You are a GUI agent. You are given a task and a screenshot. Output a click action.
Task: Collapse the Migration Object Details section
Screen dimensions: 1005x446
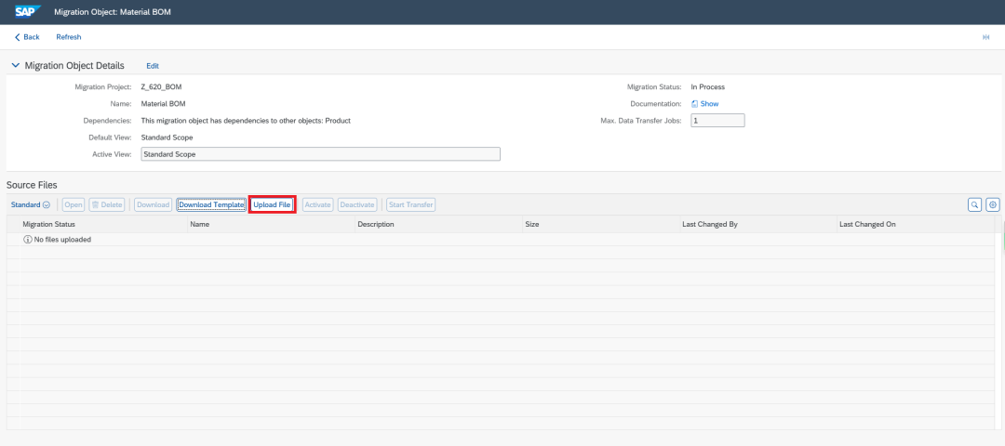point(16,65)
